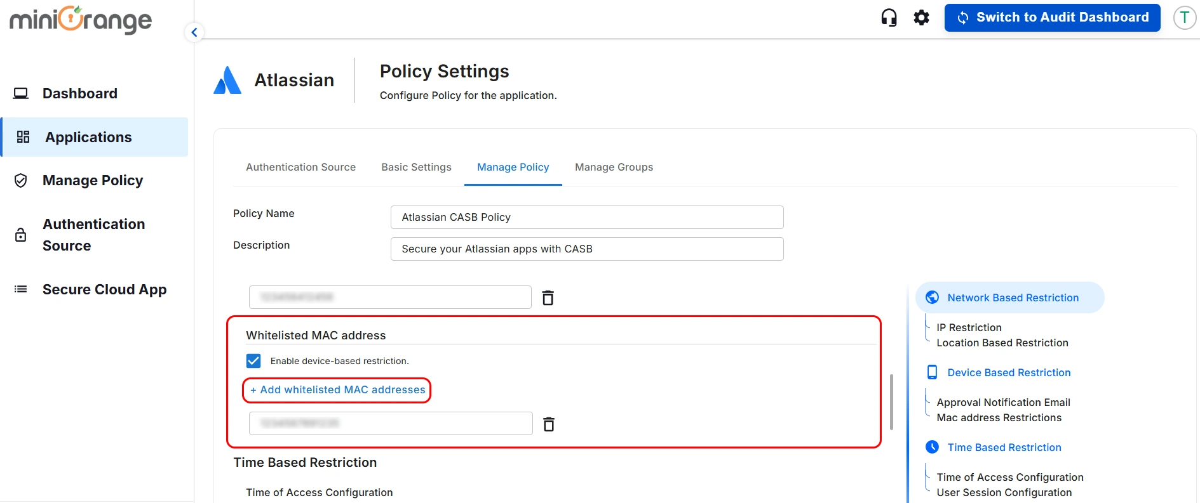Click Time Based Restriction section heading

[305, 462]
